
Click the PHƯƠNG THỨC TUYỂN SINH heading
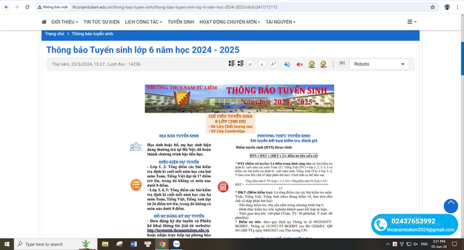pyautogui.click(x=284, y=136)
